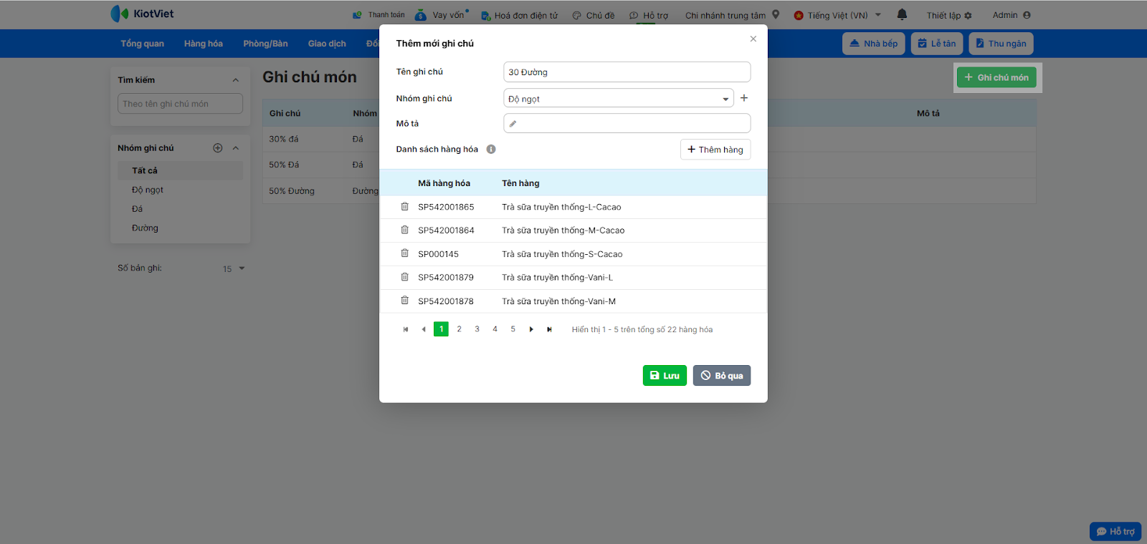Go to first page of product list
This screenshot has width=1147, height=544.
(x=406, y=329)
